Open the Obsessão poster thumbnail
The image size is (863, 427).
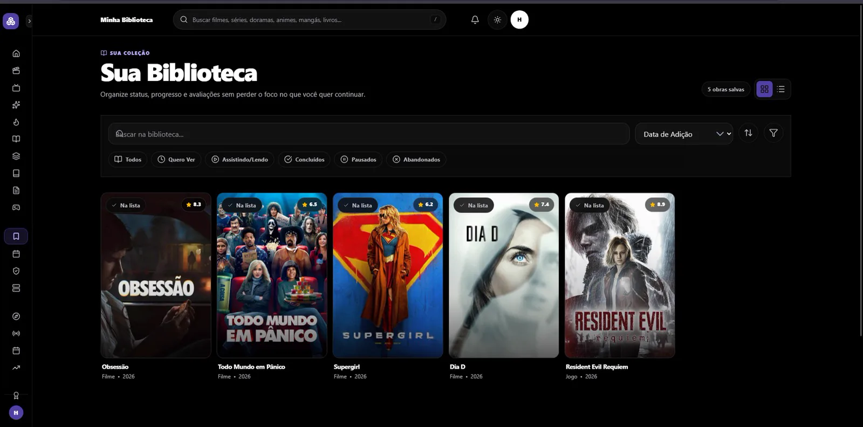156,276
